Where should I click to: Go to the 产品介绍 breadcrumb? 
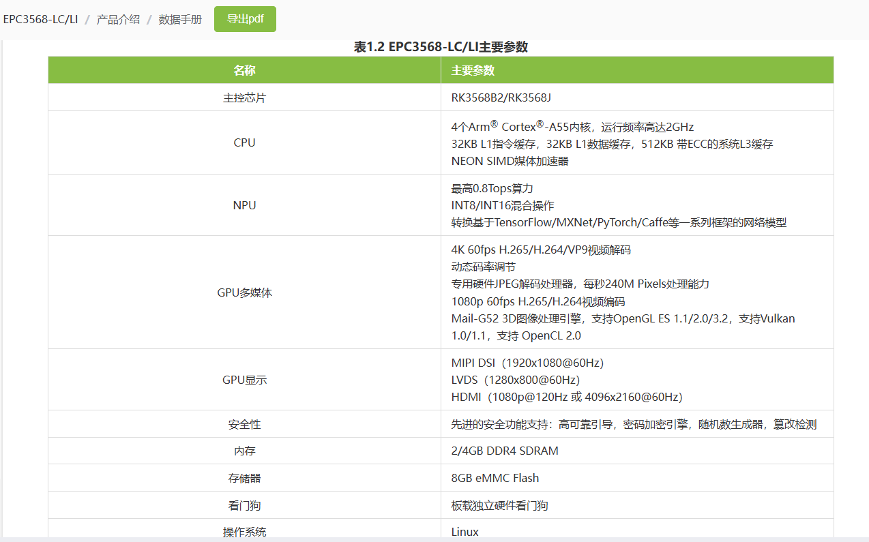pos(118,19)
